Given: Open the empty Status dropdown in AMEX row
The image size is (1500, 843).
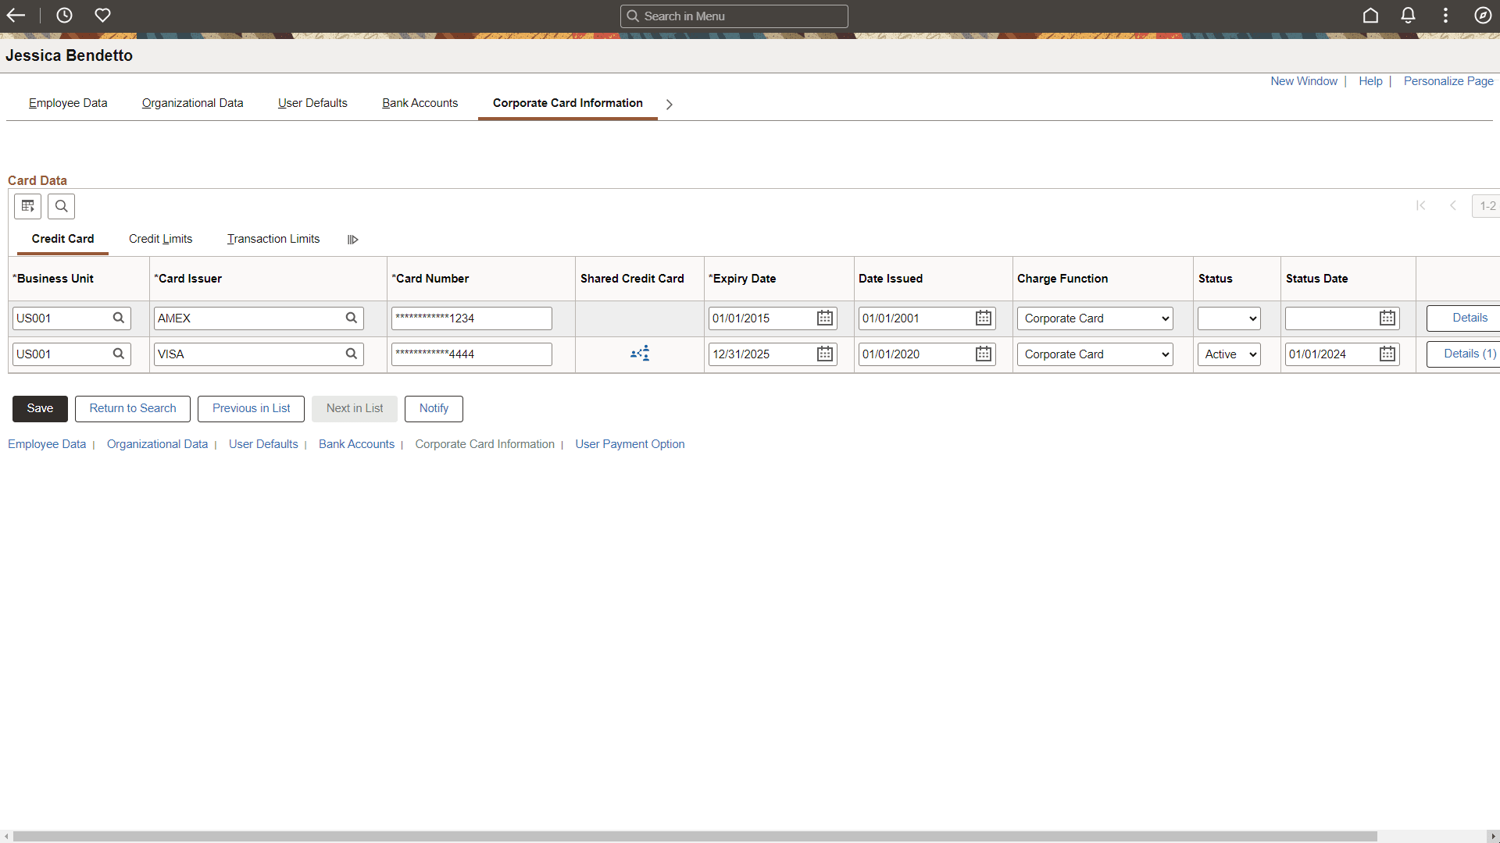Looking at the screenshot, I should pos(1229,318).
